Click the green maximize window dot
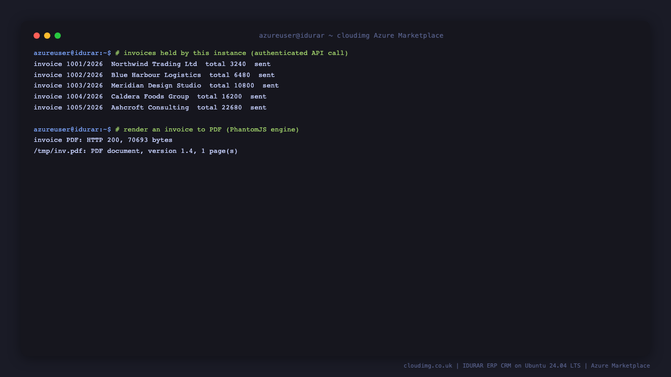The width and height of the screenshot is (671, 377). pos(58,36)
